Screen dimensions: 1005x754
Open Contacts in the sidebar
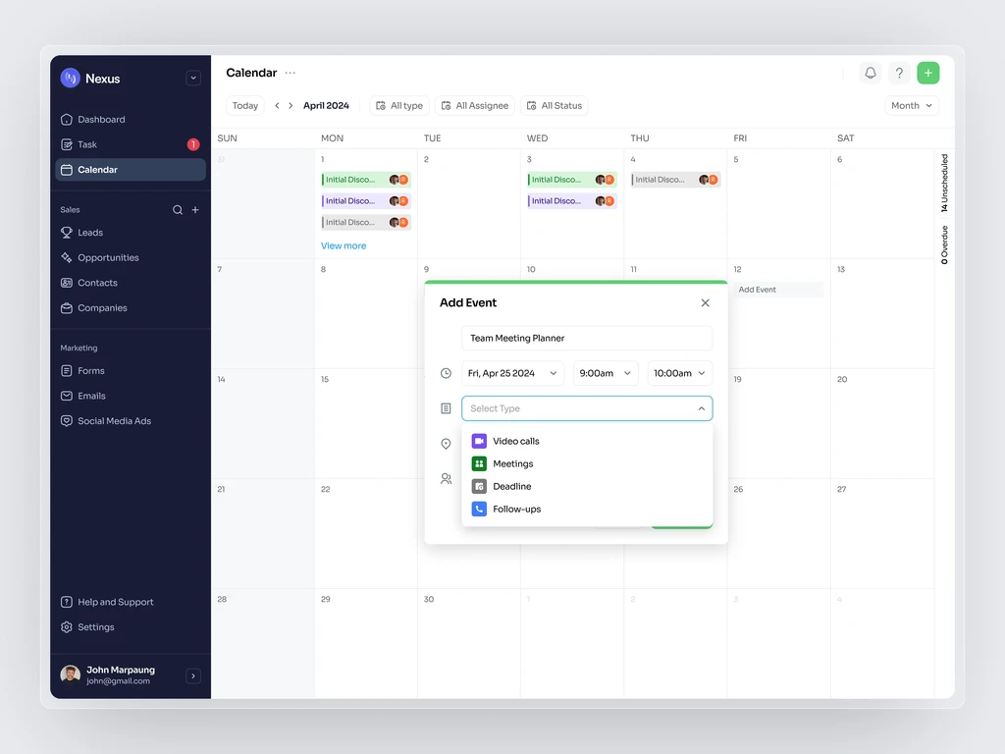[x=131, y=283]
